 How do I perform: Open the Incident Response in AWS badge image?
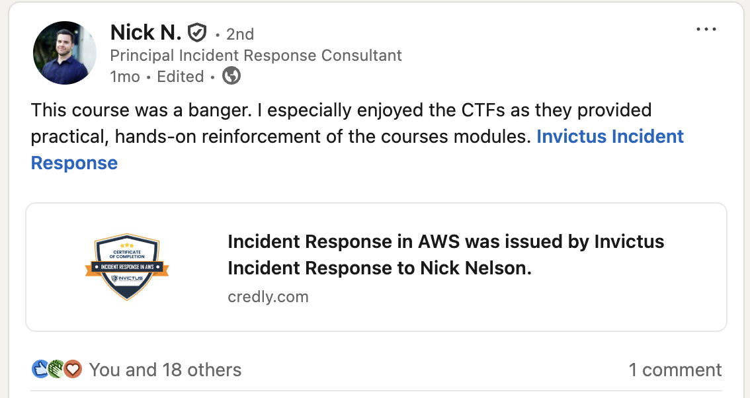click(126, 267)
